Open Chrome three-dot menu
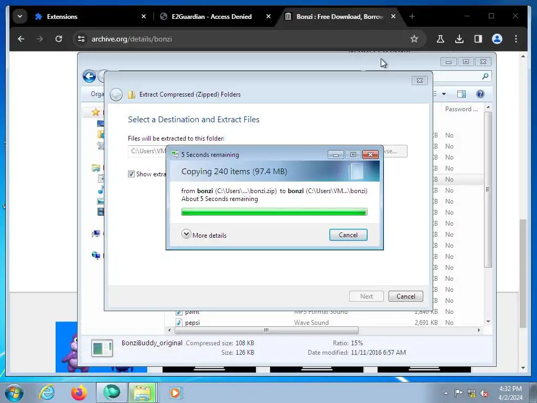The height and width of the screenshot is (403, 537). [x=516, y=39]
